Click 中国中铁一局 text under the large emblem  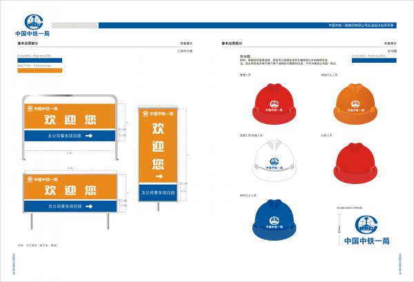pos(366,241)
